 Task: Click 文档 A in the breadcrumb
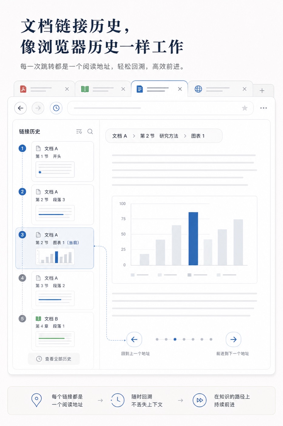120,136
